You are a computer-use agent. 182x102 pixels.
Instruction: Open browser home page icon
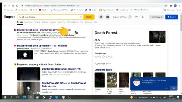pyautogui.click(x=17, y=6)
